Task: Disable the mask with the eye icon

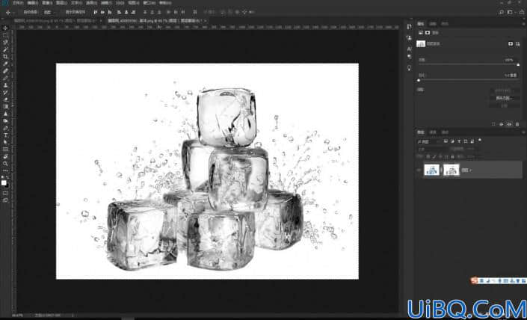Action: point(509,124)
